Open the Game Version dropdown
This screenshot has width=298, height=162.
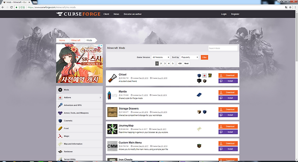(161, 57)
